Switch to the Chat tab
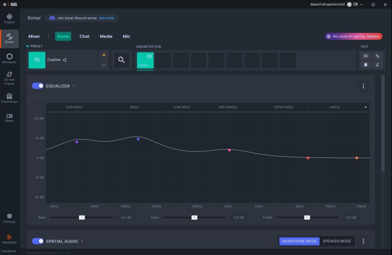The image size is (392, 255). click(84, 36)
